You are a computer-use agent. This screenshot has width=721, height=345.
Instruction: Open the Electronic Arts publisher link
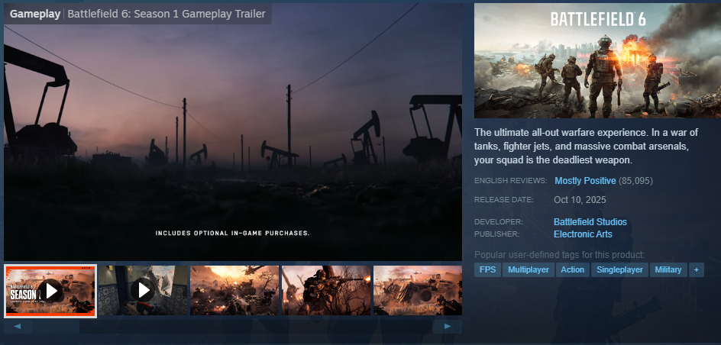pyautogui.click(x=583, y=234)
